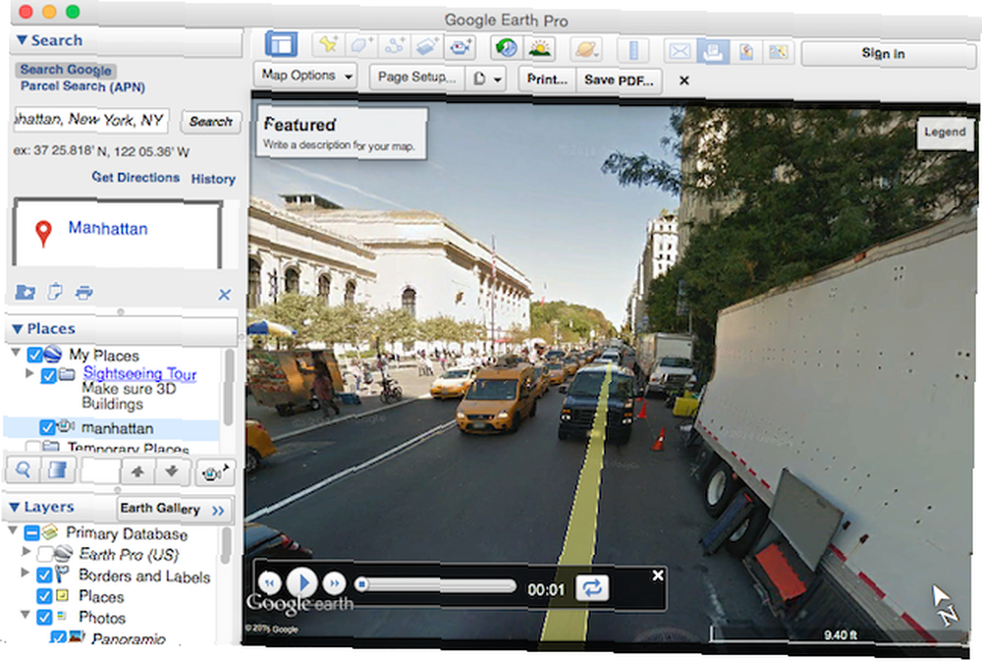The height and width of the screenshot is (661, 982).
Task: Uncheck the Photos layer checkbox
Action: point(44,617)
